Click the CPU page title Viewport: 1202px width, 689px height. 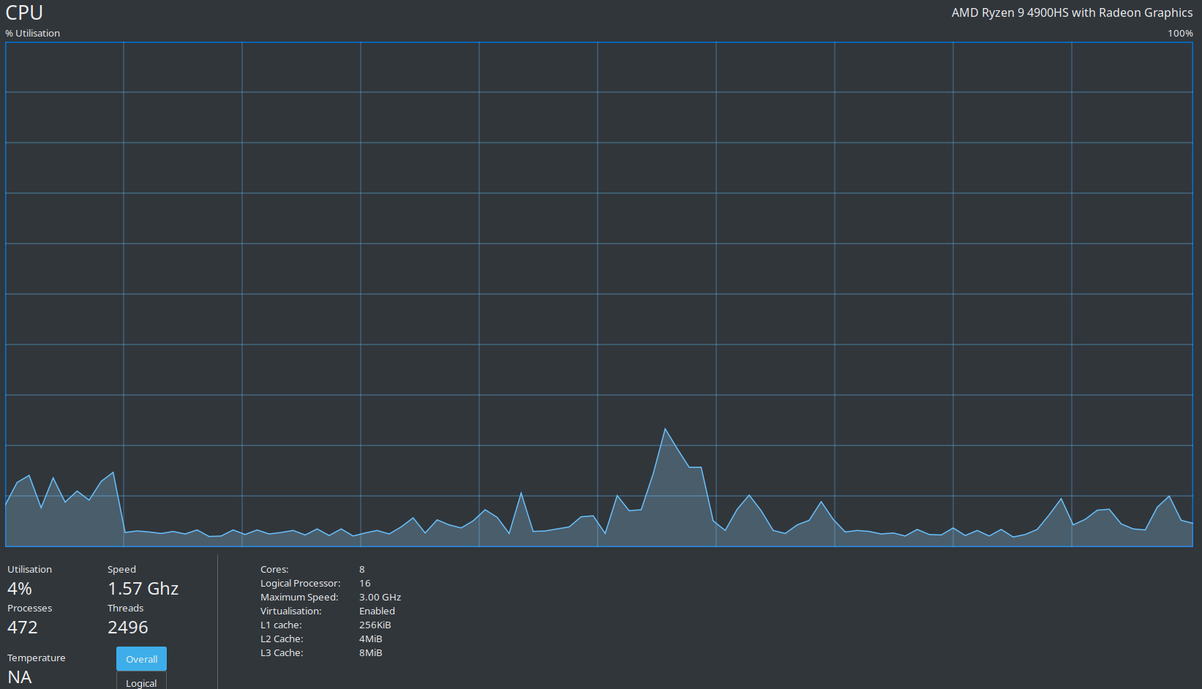coord(23,12)
